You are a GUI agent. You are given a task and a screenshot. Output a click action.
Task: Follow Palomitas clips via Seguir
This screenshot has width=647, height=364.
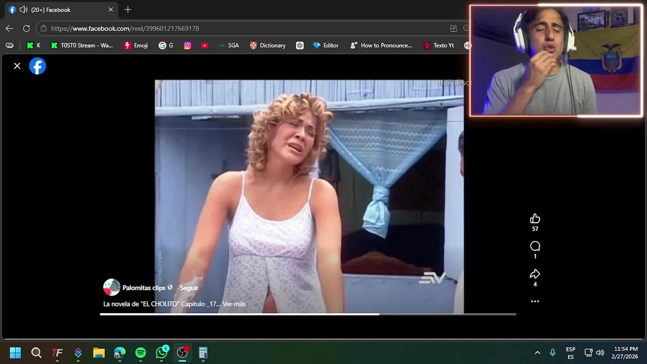point(189,288)
